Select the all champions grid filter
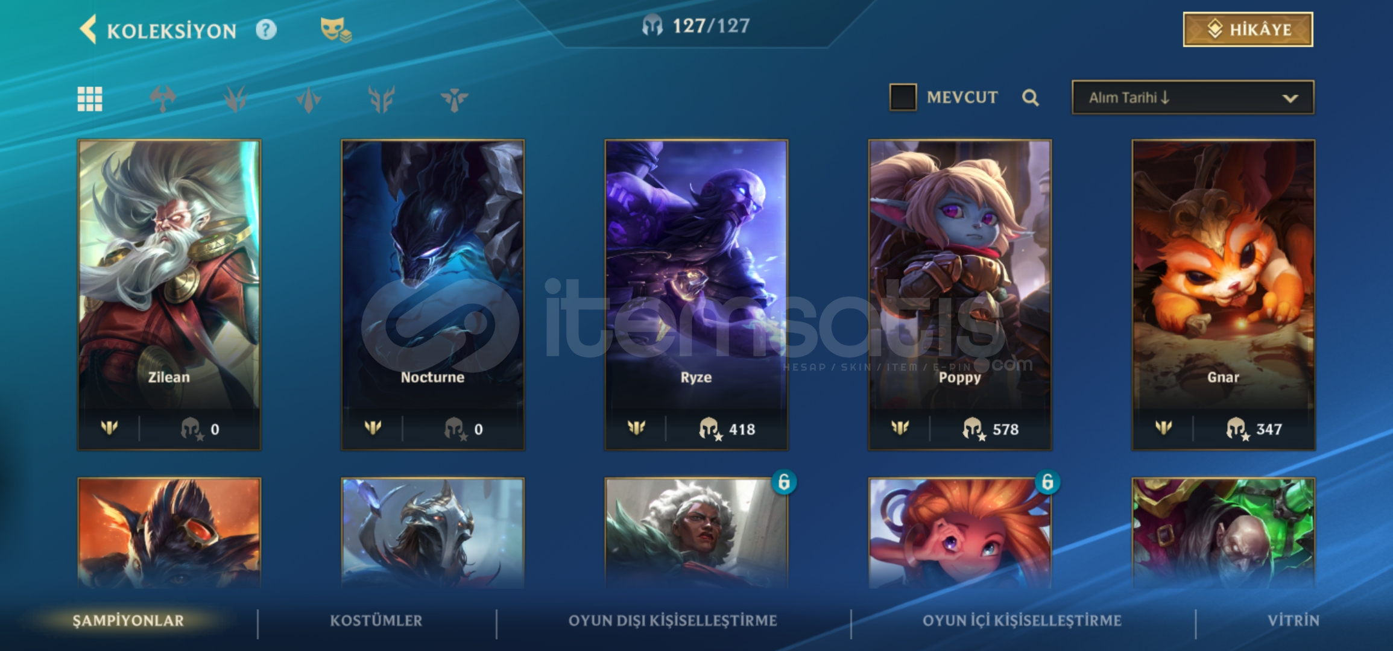The width and height of the screenshot is (1393, 651). coord(90,99)
